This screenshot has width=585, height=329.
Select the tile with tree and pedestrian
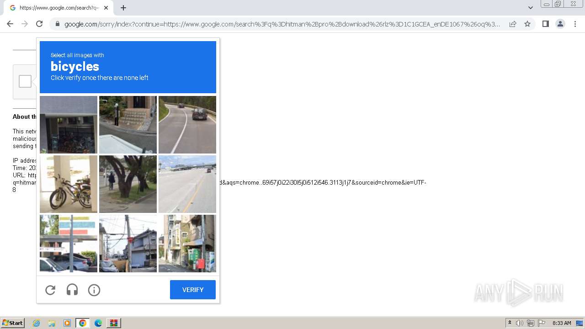click(x=128, y=184)
